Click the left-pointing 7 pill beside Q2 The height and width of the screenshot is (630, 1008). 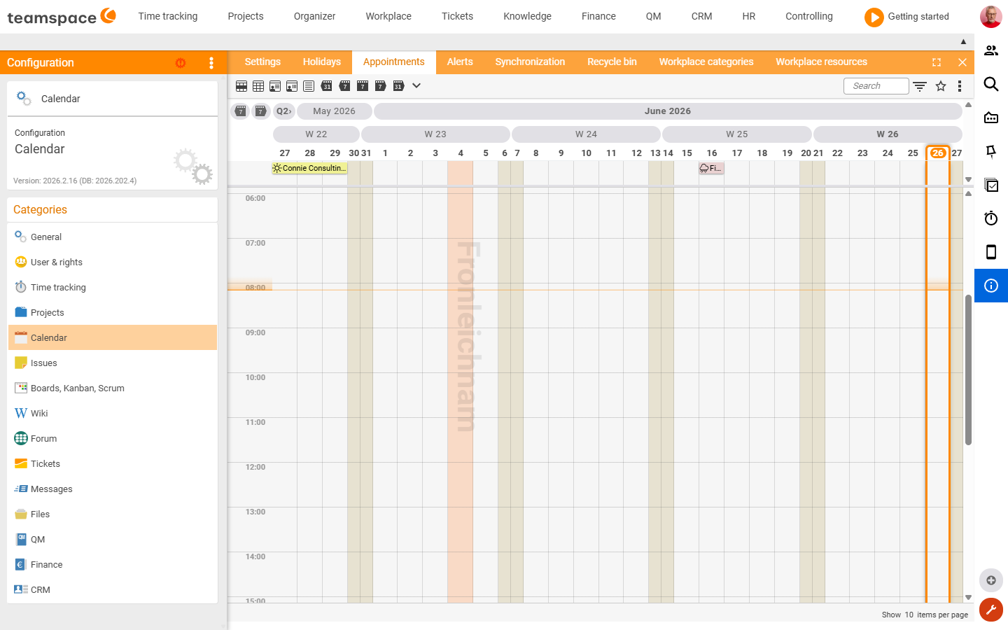click(241, 111)
